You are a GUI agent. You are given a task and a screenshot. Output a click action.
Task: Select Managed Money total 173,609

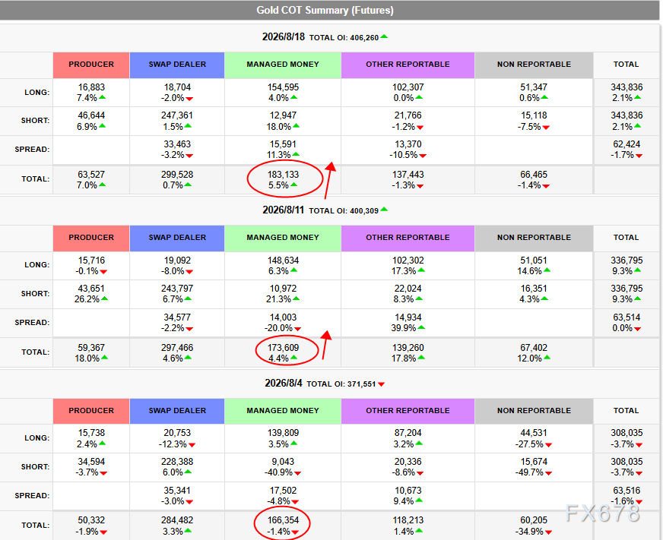tap(283, 348)
